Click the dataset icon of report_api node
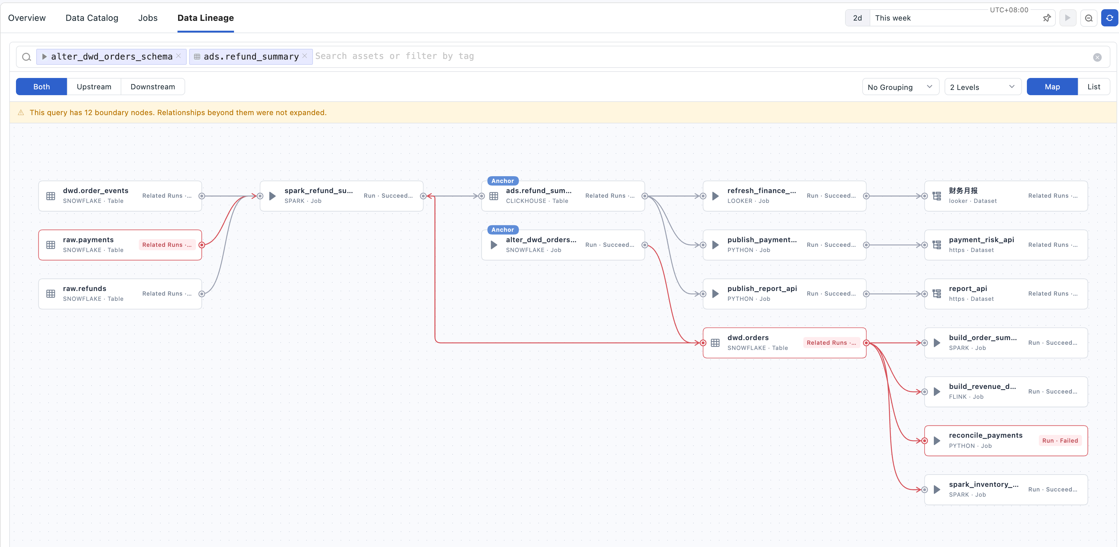The height and width of the screenshot is (547, 1119). point(937,294)
